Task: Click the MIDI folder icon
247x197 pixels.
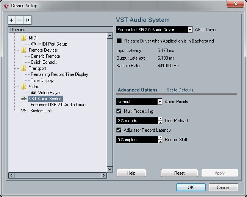Action: [x=23, y=38]
